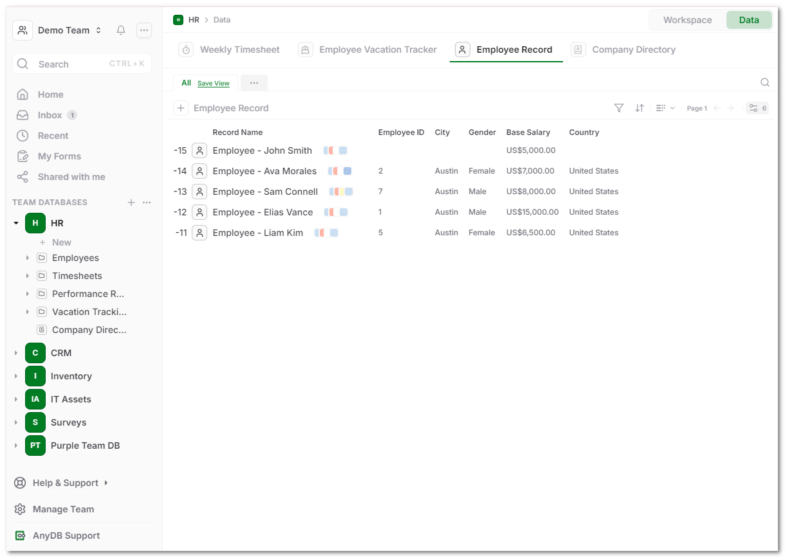Click the sort icon above the table
Screen dimensions: 785x558
(640, 108)
